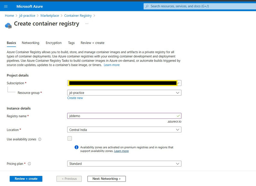Show info for Use availability zones
This screenshot has width=256, height=186.
pyautogui.click(x=40, y=139)
